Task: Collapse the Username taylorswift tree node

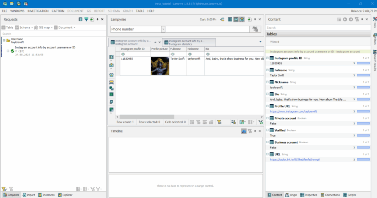Action: point(4,40)
